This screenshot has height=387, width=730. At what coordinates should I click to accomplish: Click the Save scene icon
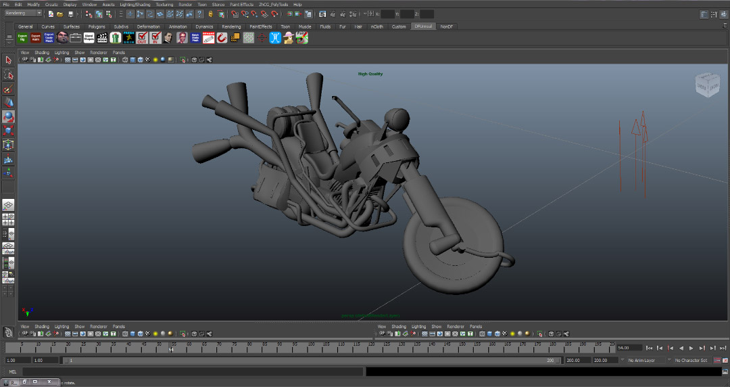point(70,14)
